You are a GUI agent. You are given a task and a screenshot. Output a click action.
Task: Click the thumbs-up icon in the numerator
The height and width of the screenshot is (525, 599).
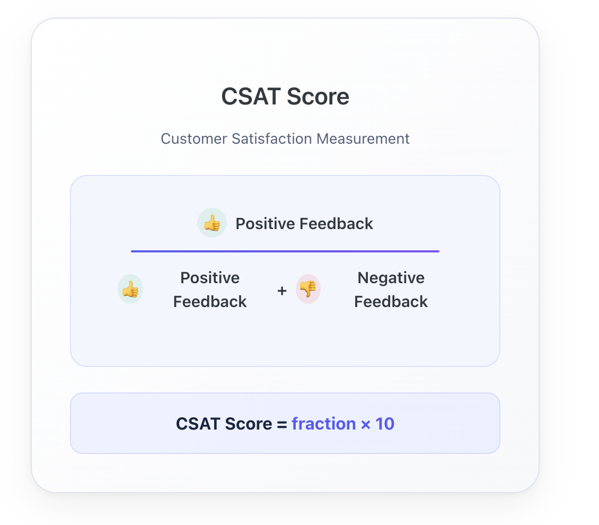(x=212, y=223)
